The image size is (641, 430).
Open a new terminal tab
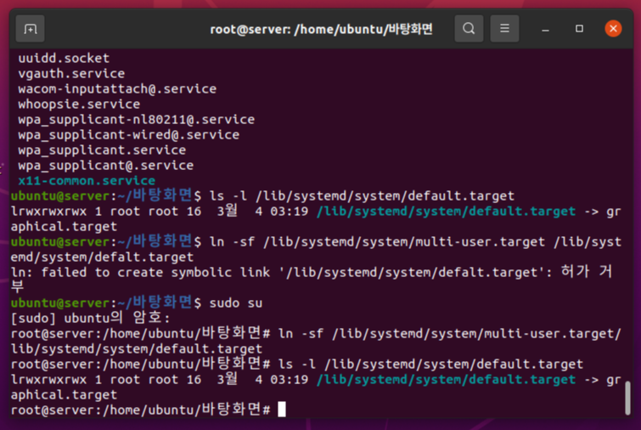coord(31,29)
